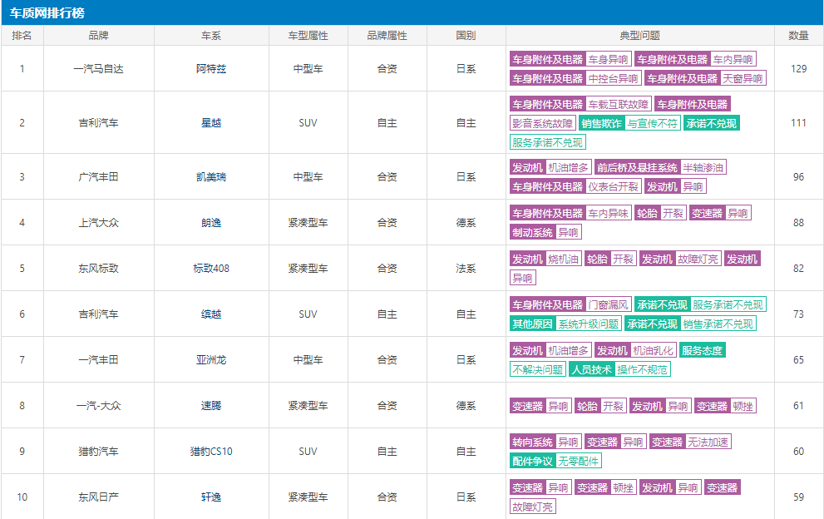Open the 阿特兹 car series link
Screen dimensions: 824x519
click(211, 69)
